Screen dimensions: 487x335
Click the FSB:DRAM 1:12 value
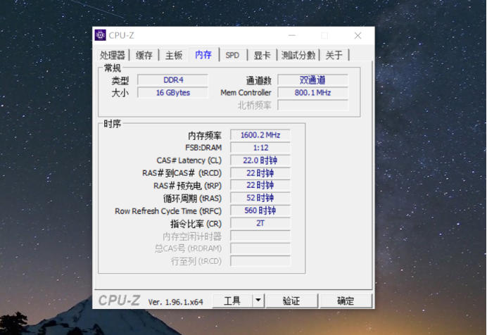260,148
